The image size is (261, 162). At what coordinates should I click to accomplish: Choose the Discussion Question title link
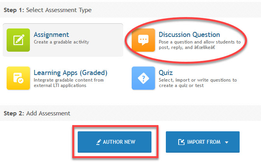pos(189,35)
